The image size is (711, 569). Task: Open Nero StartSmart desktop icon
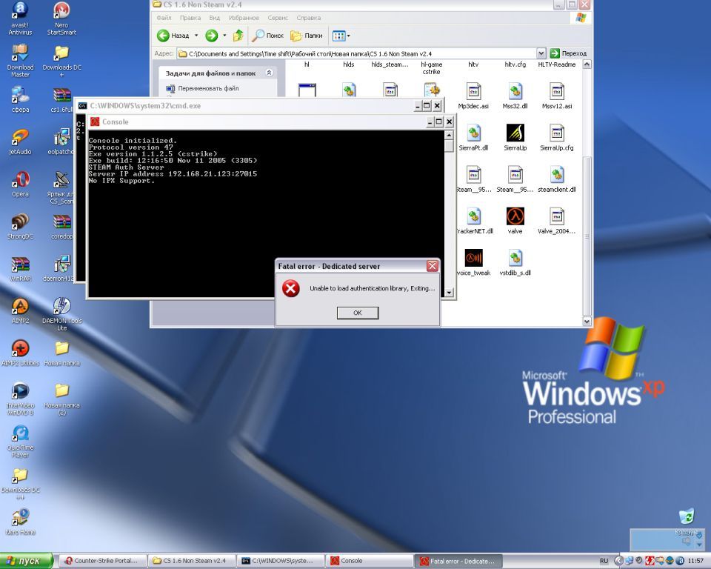click(x=61, y=18)
